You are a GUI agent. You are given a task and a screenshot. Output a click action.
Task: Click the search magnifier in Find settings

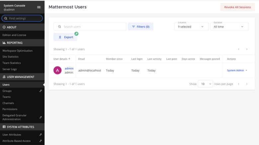[x=6, y=18]
